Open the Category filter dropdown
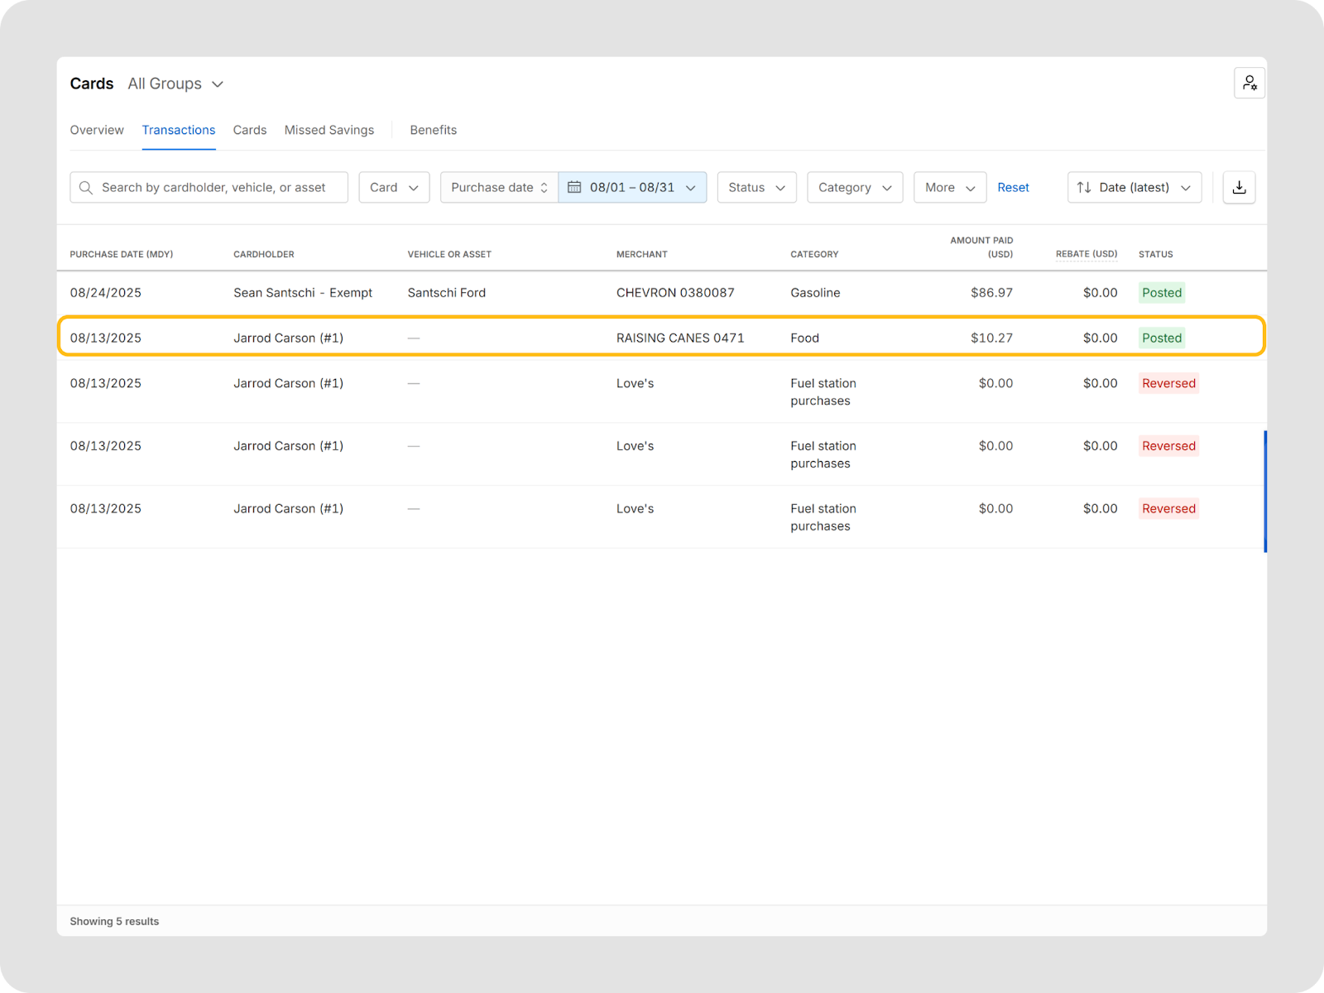This screenshot has width=1324, height=993. tap(854, 188)
